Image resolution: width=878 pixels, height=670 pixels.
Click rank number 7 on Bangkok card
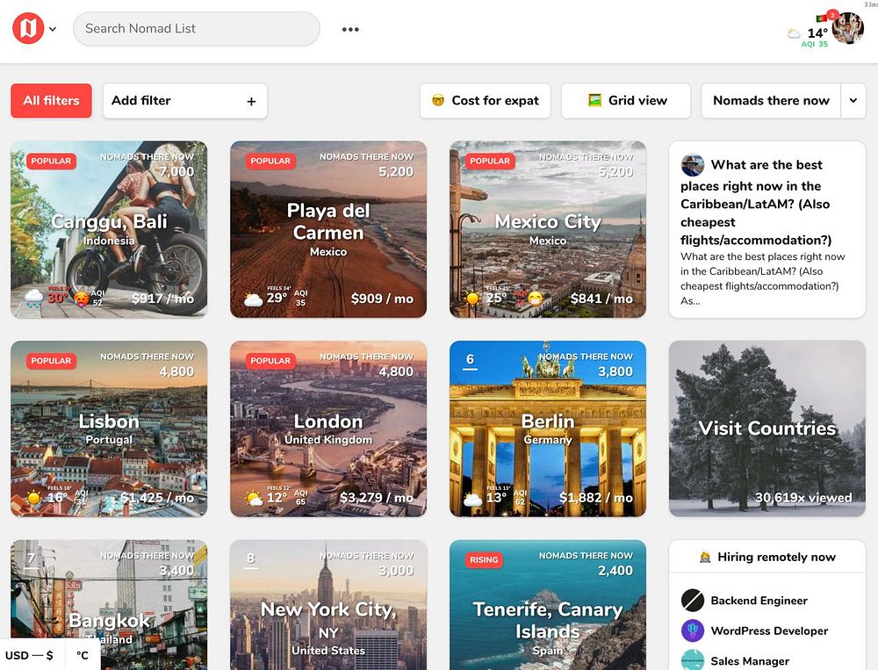click(x=32, y=558)
